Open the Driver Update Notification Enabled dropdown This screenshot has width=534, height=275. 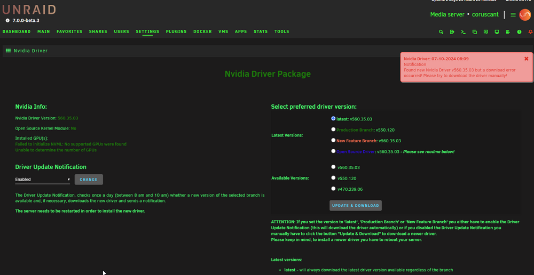[x=43, y=180]
